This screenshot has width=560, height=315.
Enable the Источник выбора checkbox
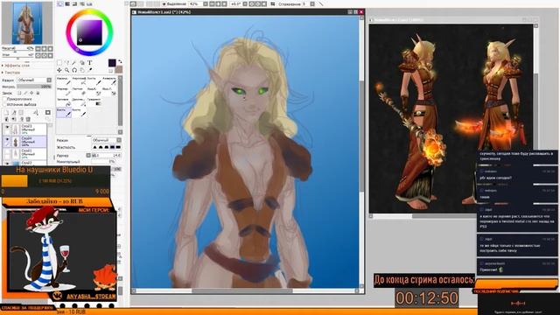(4, 104)
